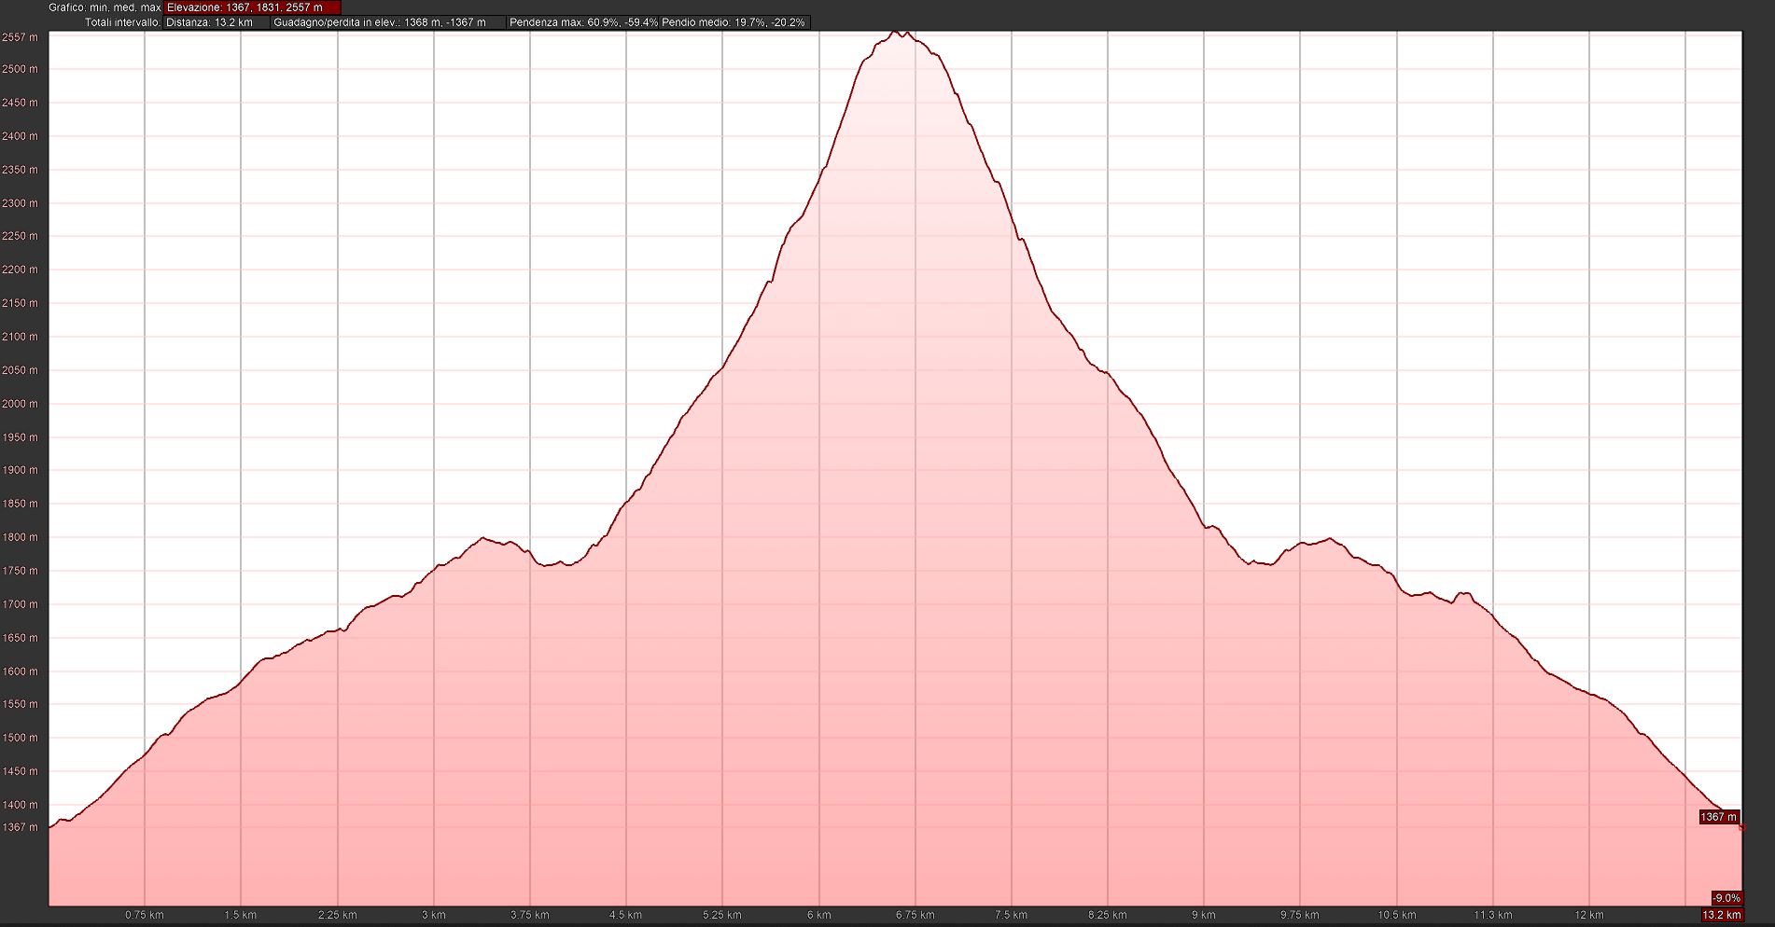Viewport: 1775px width, 927px height.
Task: Click the 6.75 km label on distance axis
Action: tap(915, 915)
